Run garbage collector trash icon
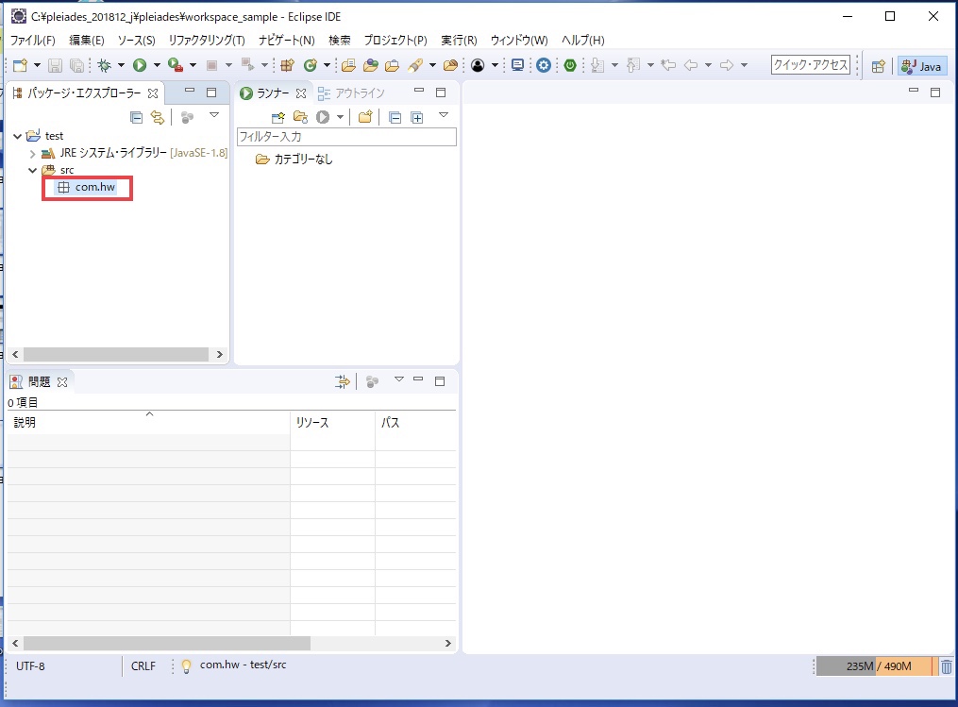 (x=946, y=666)
